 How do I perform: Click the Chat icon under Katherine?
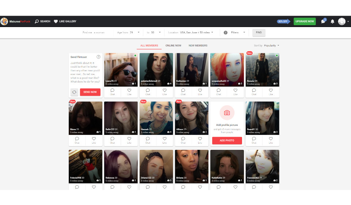pos(183,90)
